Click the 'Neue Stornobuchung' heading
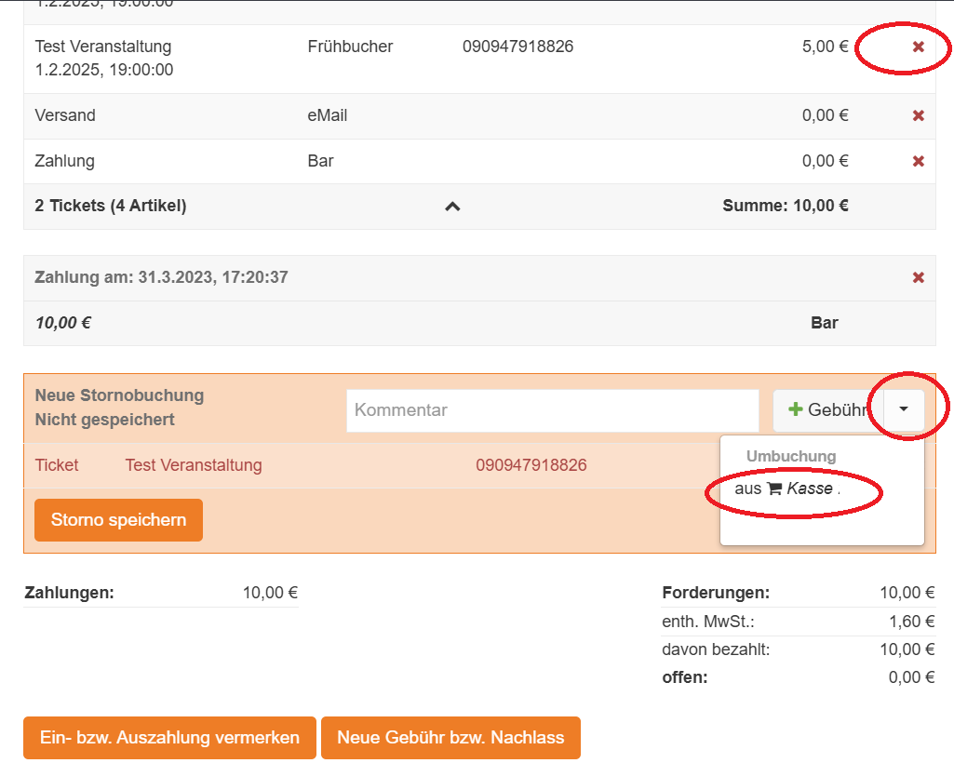 click(119, 395)
